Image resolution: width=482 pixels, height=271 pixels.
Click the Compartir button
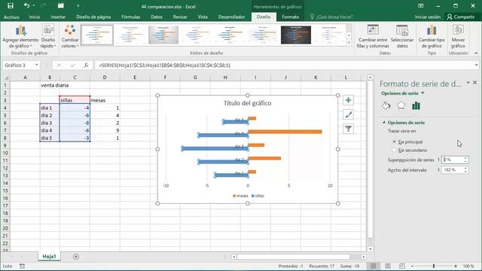pos(460,17)
